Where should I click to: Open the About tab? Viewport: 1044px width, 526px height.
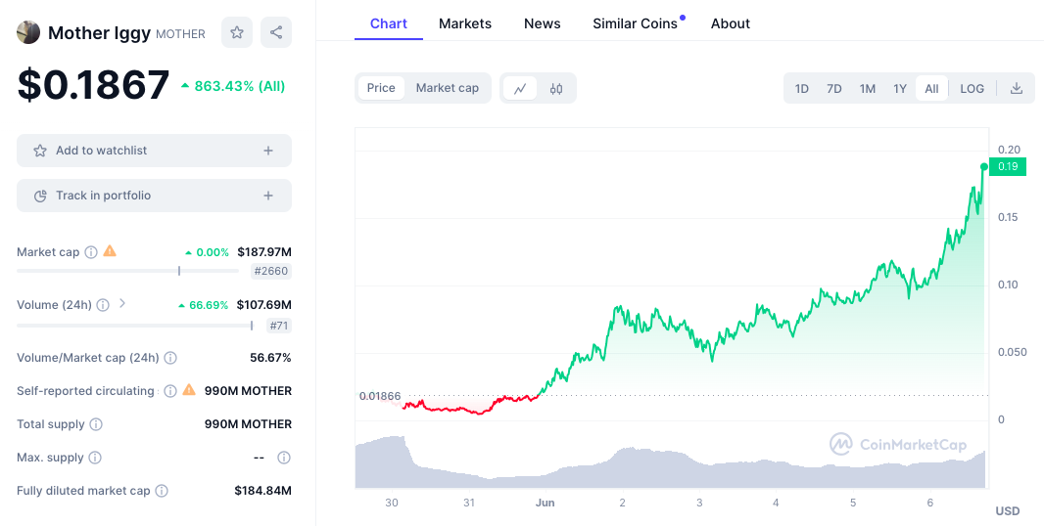click(x=731, y=23)
